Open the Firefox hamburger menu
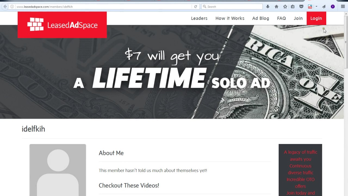This screenshot has height=196, width=348. [x=343, y=7]
